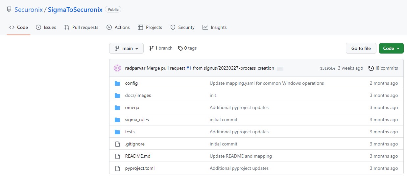
Task: Expand the green Code dropdown button
Action: [391, 48]
